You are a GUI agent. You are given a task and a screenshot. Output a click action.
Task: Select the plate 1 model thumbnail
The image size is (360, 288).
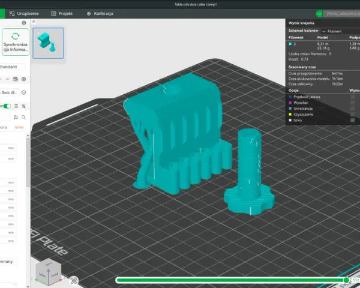(48, 43)
